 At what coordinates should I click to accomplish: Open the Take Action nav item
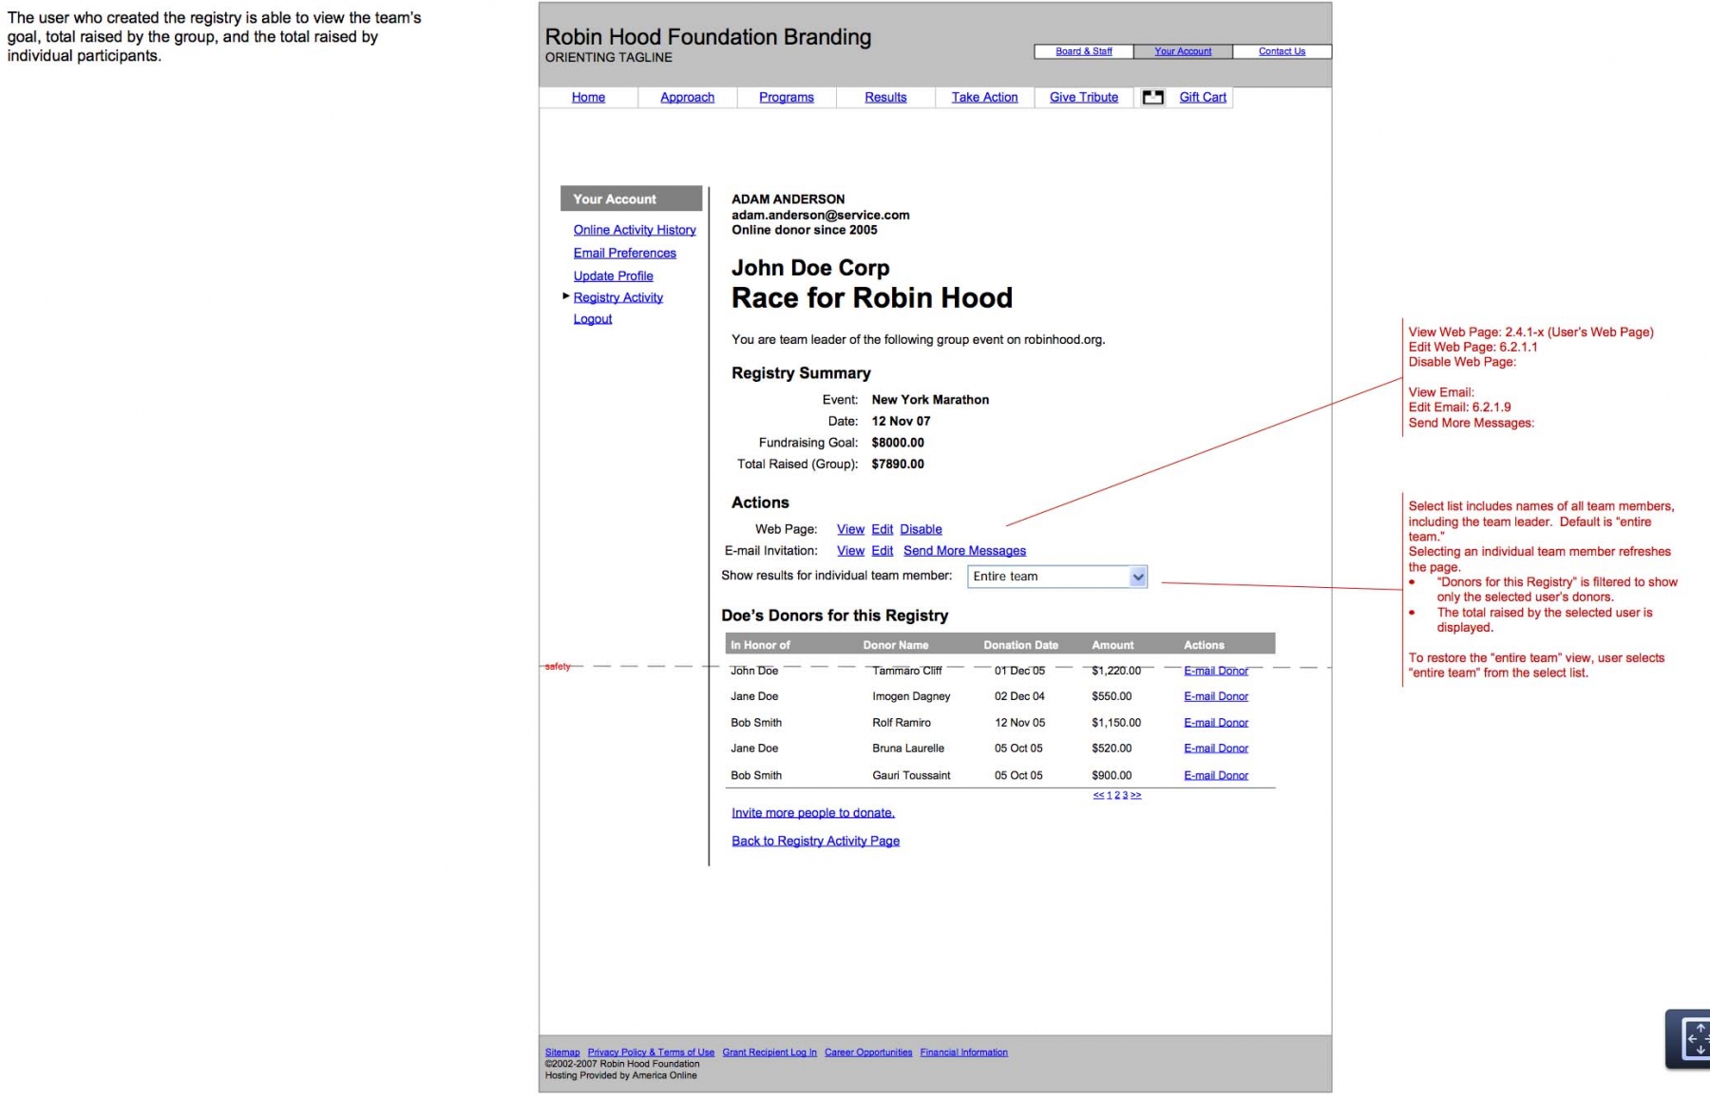(984, 97)
